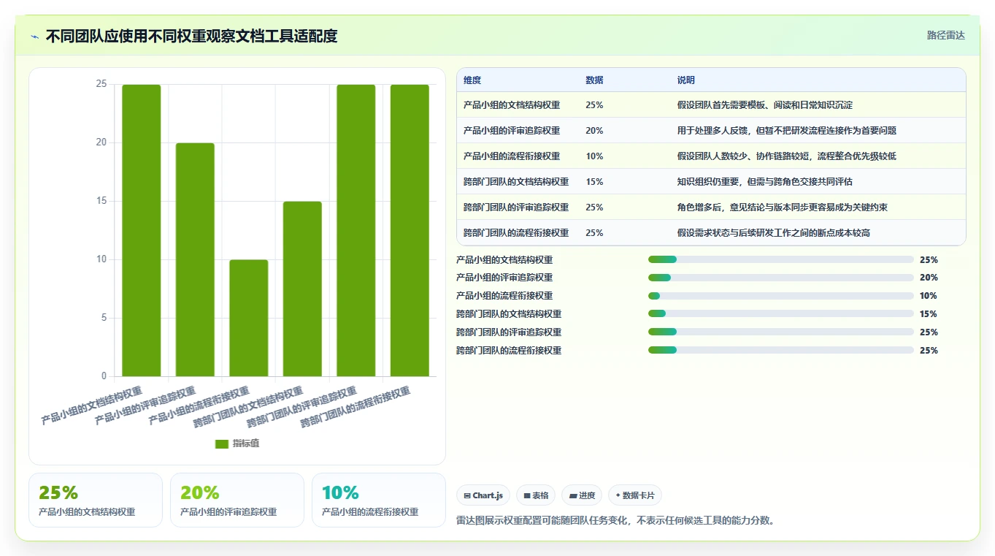Click progress bar of 产品小组的流程衔接权重
Screen dimensions: 995x556
(781, 296)
